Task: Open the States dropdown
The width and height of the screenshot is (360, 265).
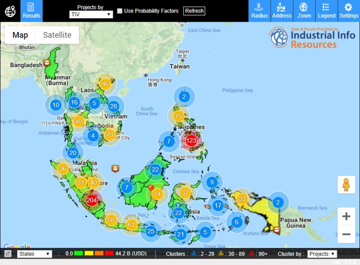Action: tap(34, 254)
